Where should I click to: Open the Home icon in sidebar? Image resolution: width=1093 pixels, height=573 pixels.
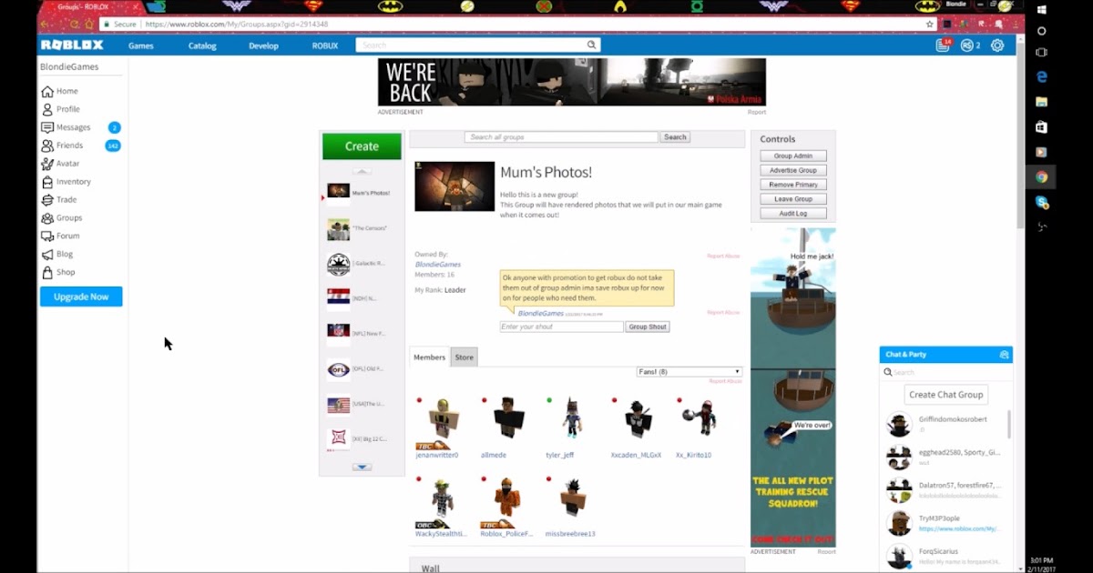click(x=47, y=91)
